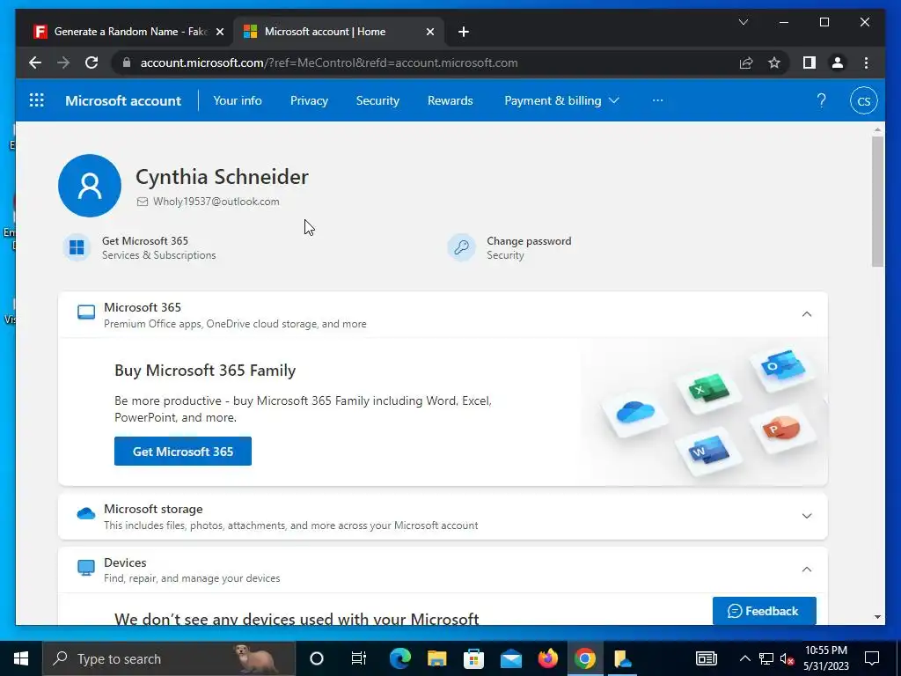This screenshot has width=901, height=676.
Task: Click the Type to search taskbar box
Action: click(x=169, y=658)
